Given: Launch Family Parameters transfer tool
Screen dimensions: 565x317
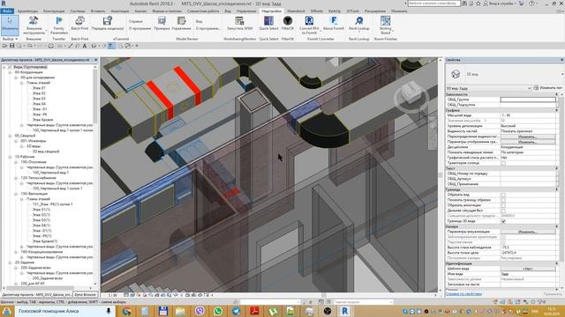Looking at the screenshot, I should [x=59, y=26].
